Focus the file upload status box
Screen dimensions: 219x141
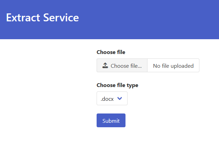[173, 65]
